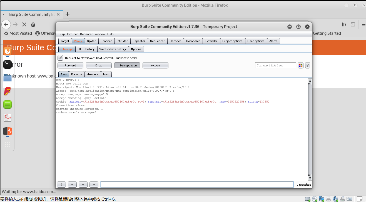366x202 pixels.
Task: Close the Burp Suite Community browser tab
Action: coord(58,14)
